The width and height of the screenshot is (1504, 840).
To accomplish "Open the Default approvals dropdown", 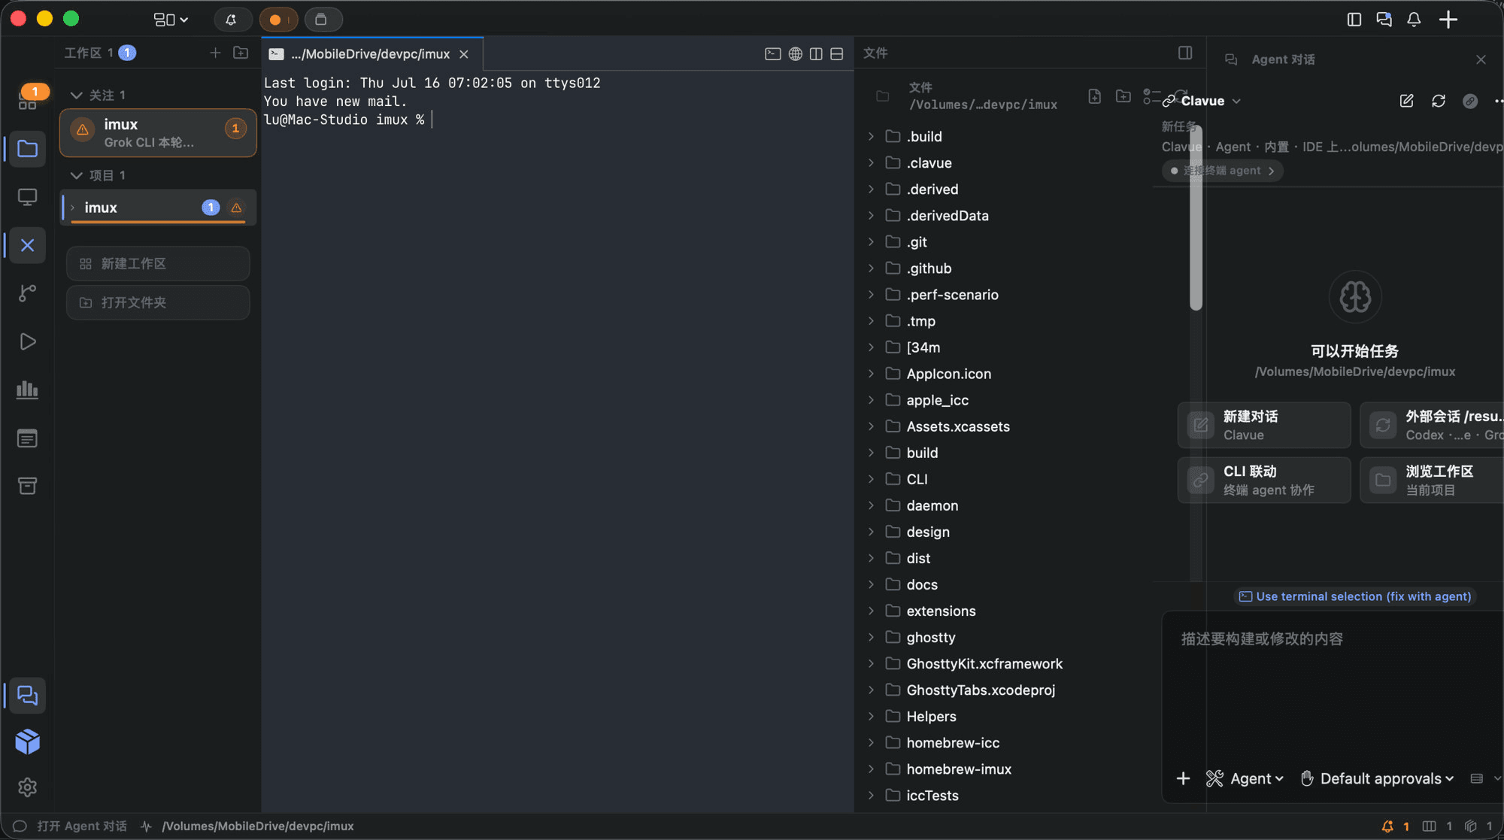I will (x=1378, y=778).
